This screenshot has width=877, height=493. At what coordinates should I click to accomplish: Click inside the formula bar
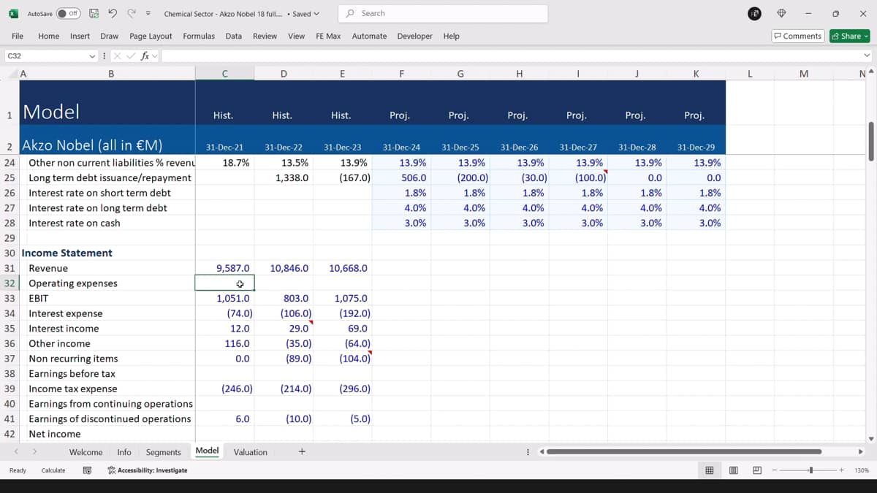(512, 56)
